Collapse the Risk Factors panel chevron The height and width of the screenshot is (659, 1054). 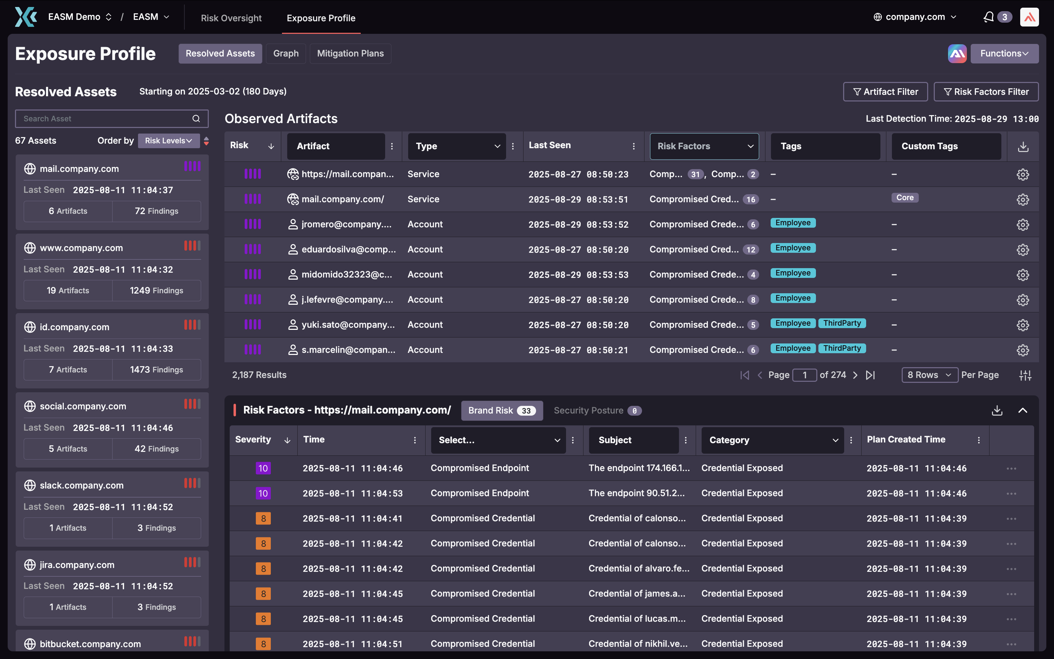1023,411
